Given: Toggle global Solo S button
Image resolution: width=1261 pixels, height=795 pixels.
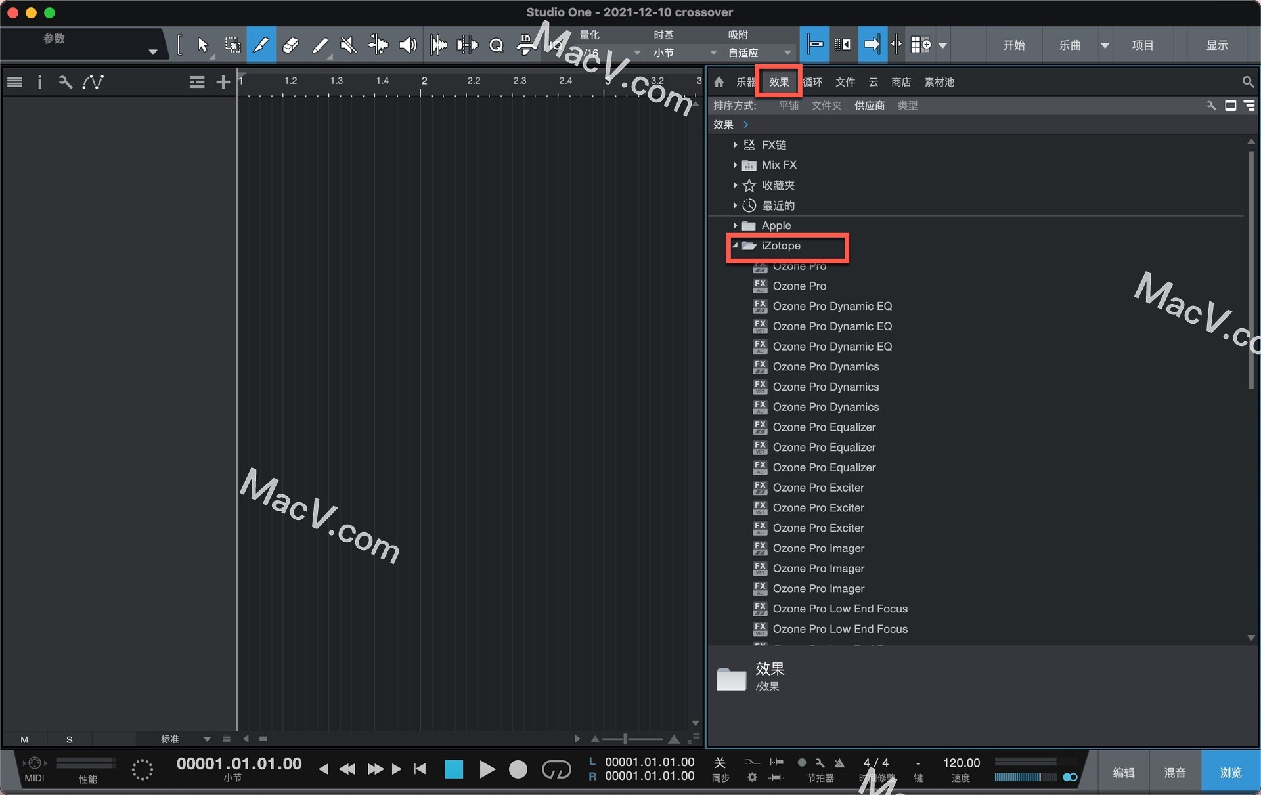Looking at the screenshot, I should [70, 739].
